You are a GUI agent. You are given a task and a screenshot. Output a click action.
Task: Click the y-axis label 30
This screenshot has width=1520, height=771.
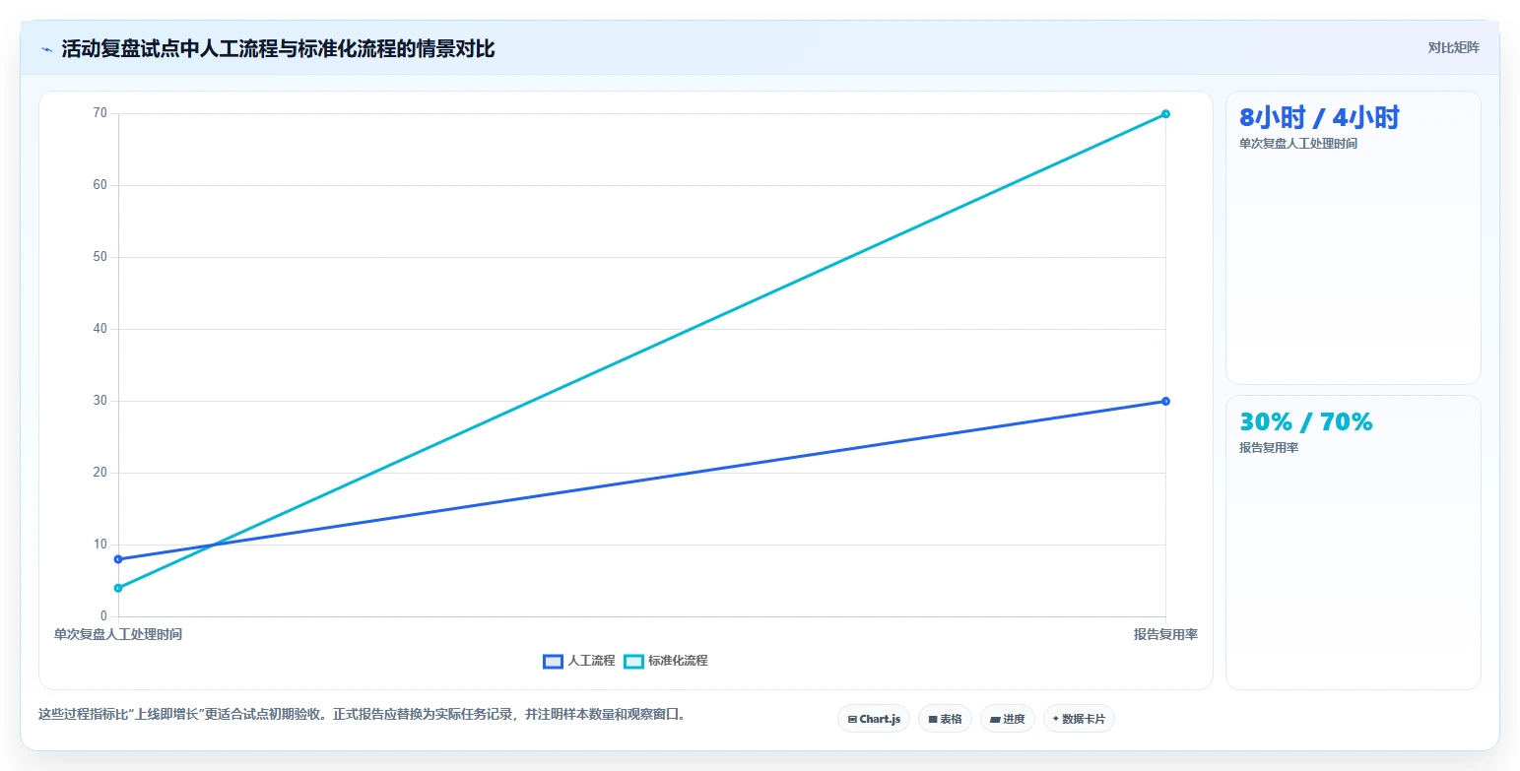(x=100, y=401)
